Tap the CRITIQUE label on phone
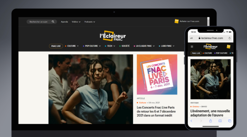The width and height of the screenshot is (247, 137). (x=194, y=103)
